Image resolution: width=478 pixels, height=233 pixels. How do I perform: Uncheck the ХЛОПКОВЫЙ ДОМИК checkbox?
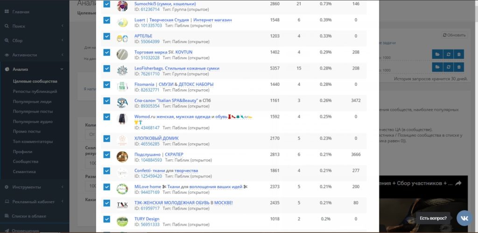[x=107, y=139]
